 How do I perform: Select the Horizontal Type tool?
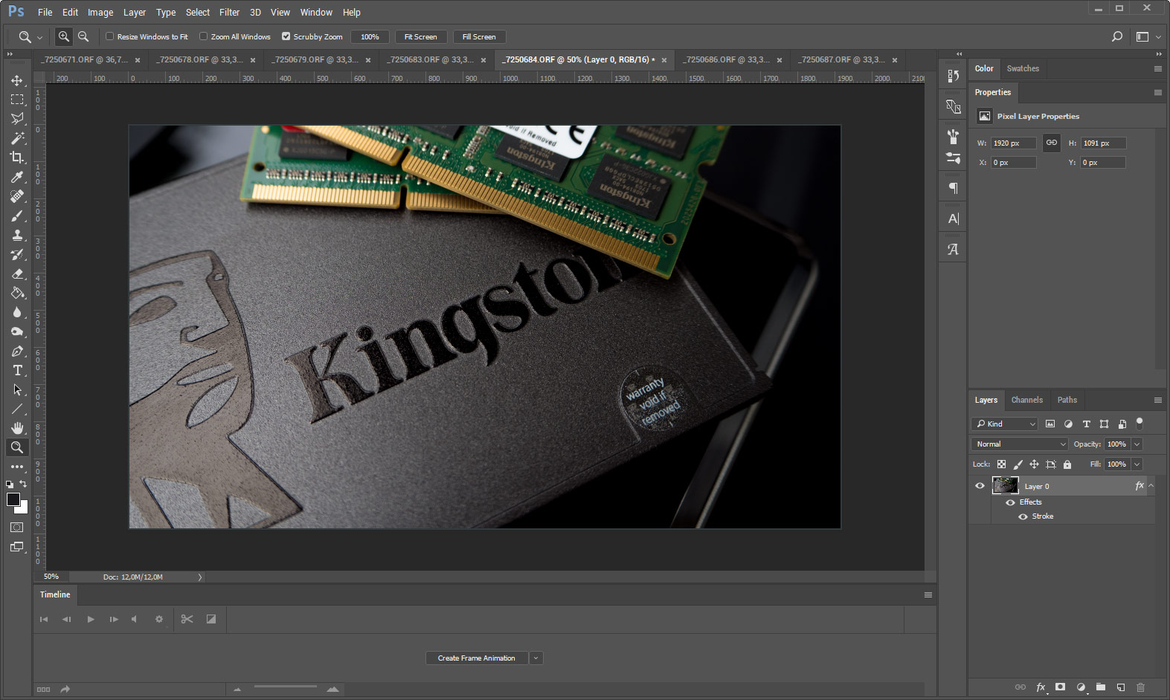coord(17,370)
